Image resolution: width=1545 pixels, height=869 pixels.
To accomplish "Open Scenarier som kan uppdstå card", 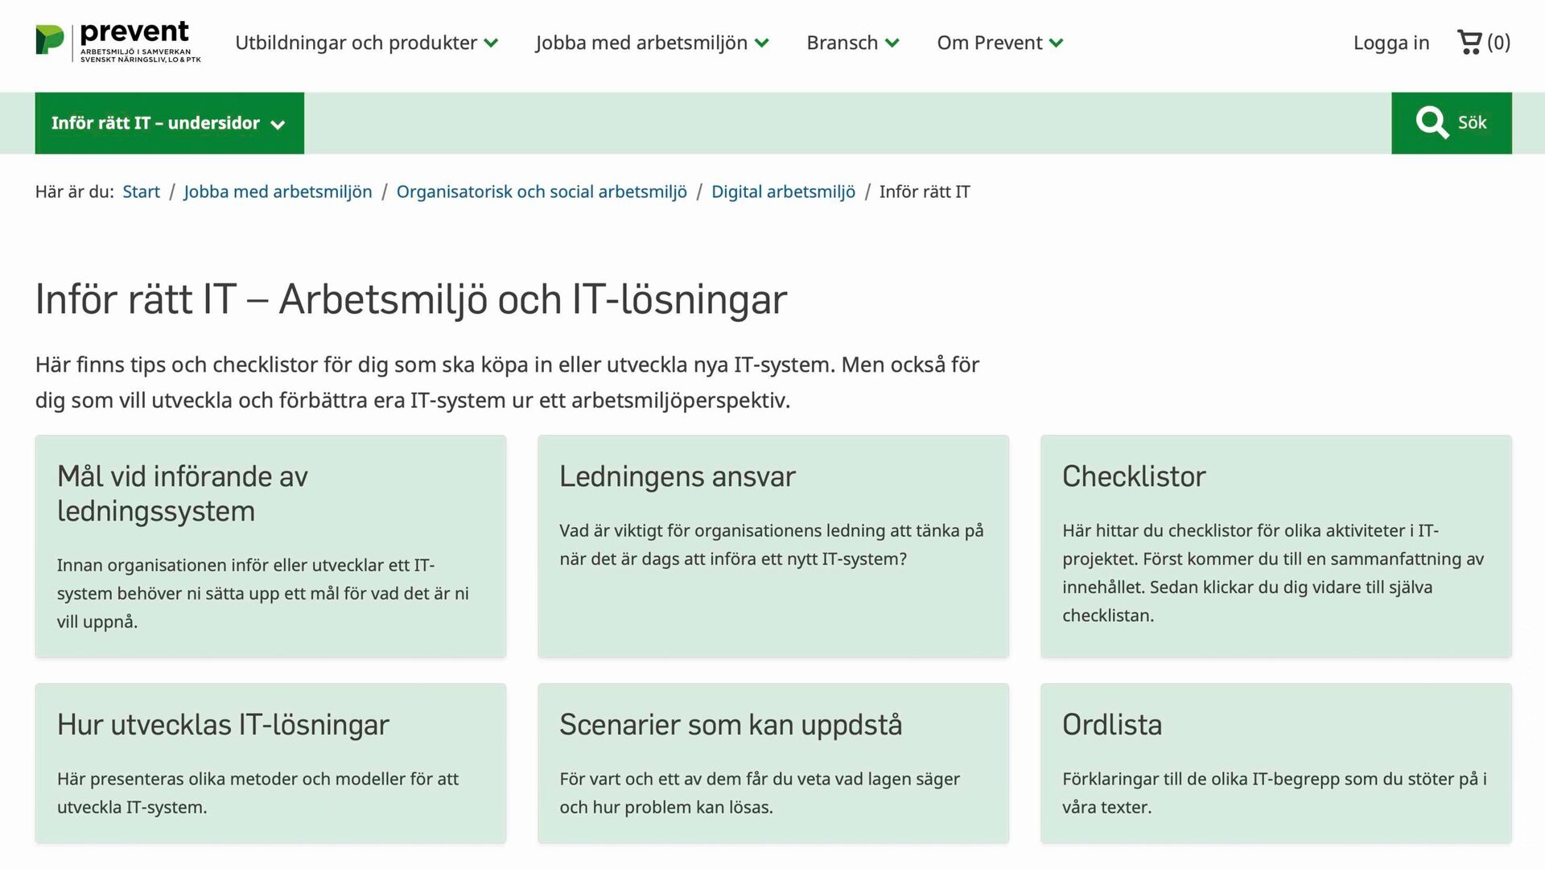I will [773, 763].
